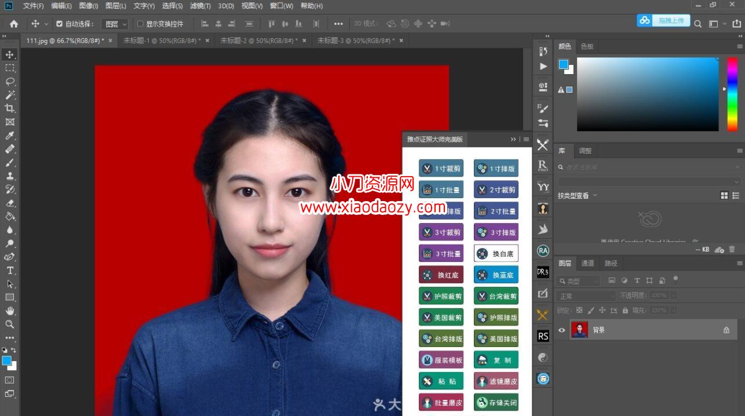Click the 护照排版 button

point(496,318)
